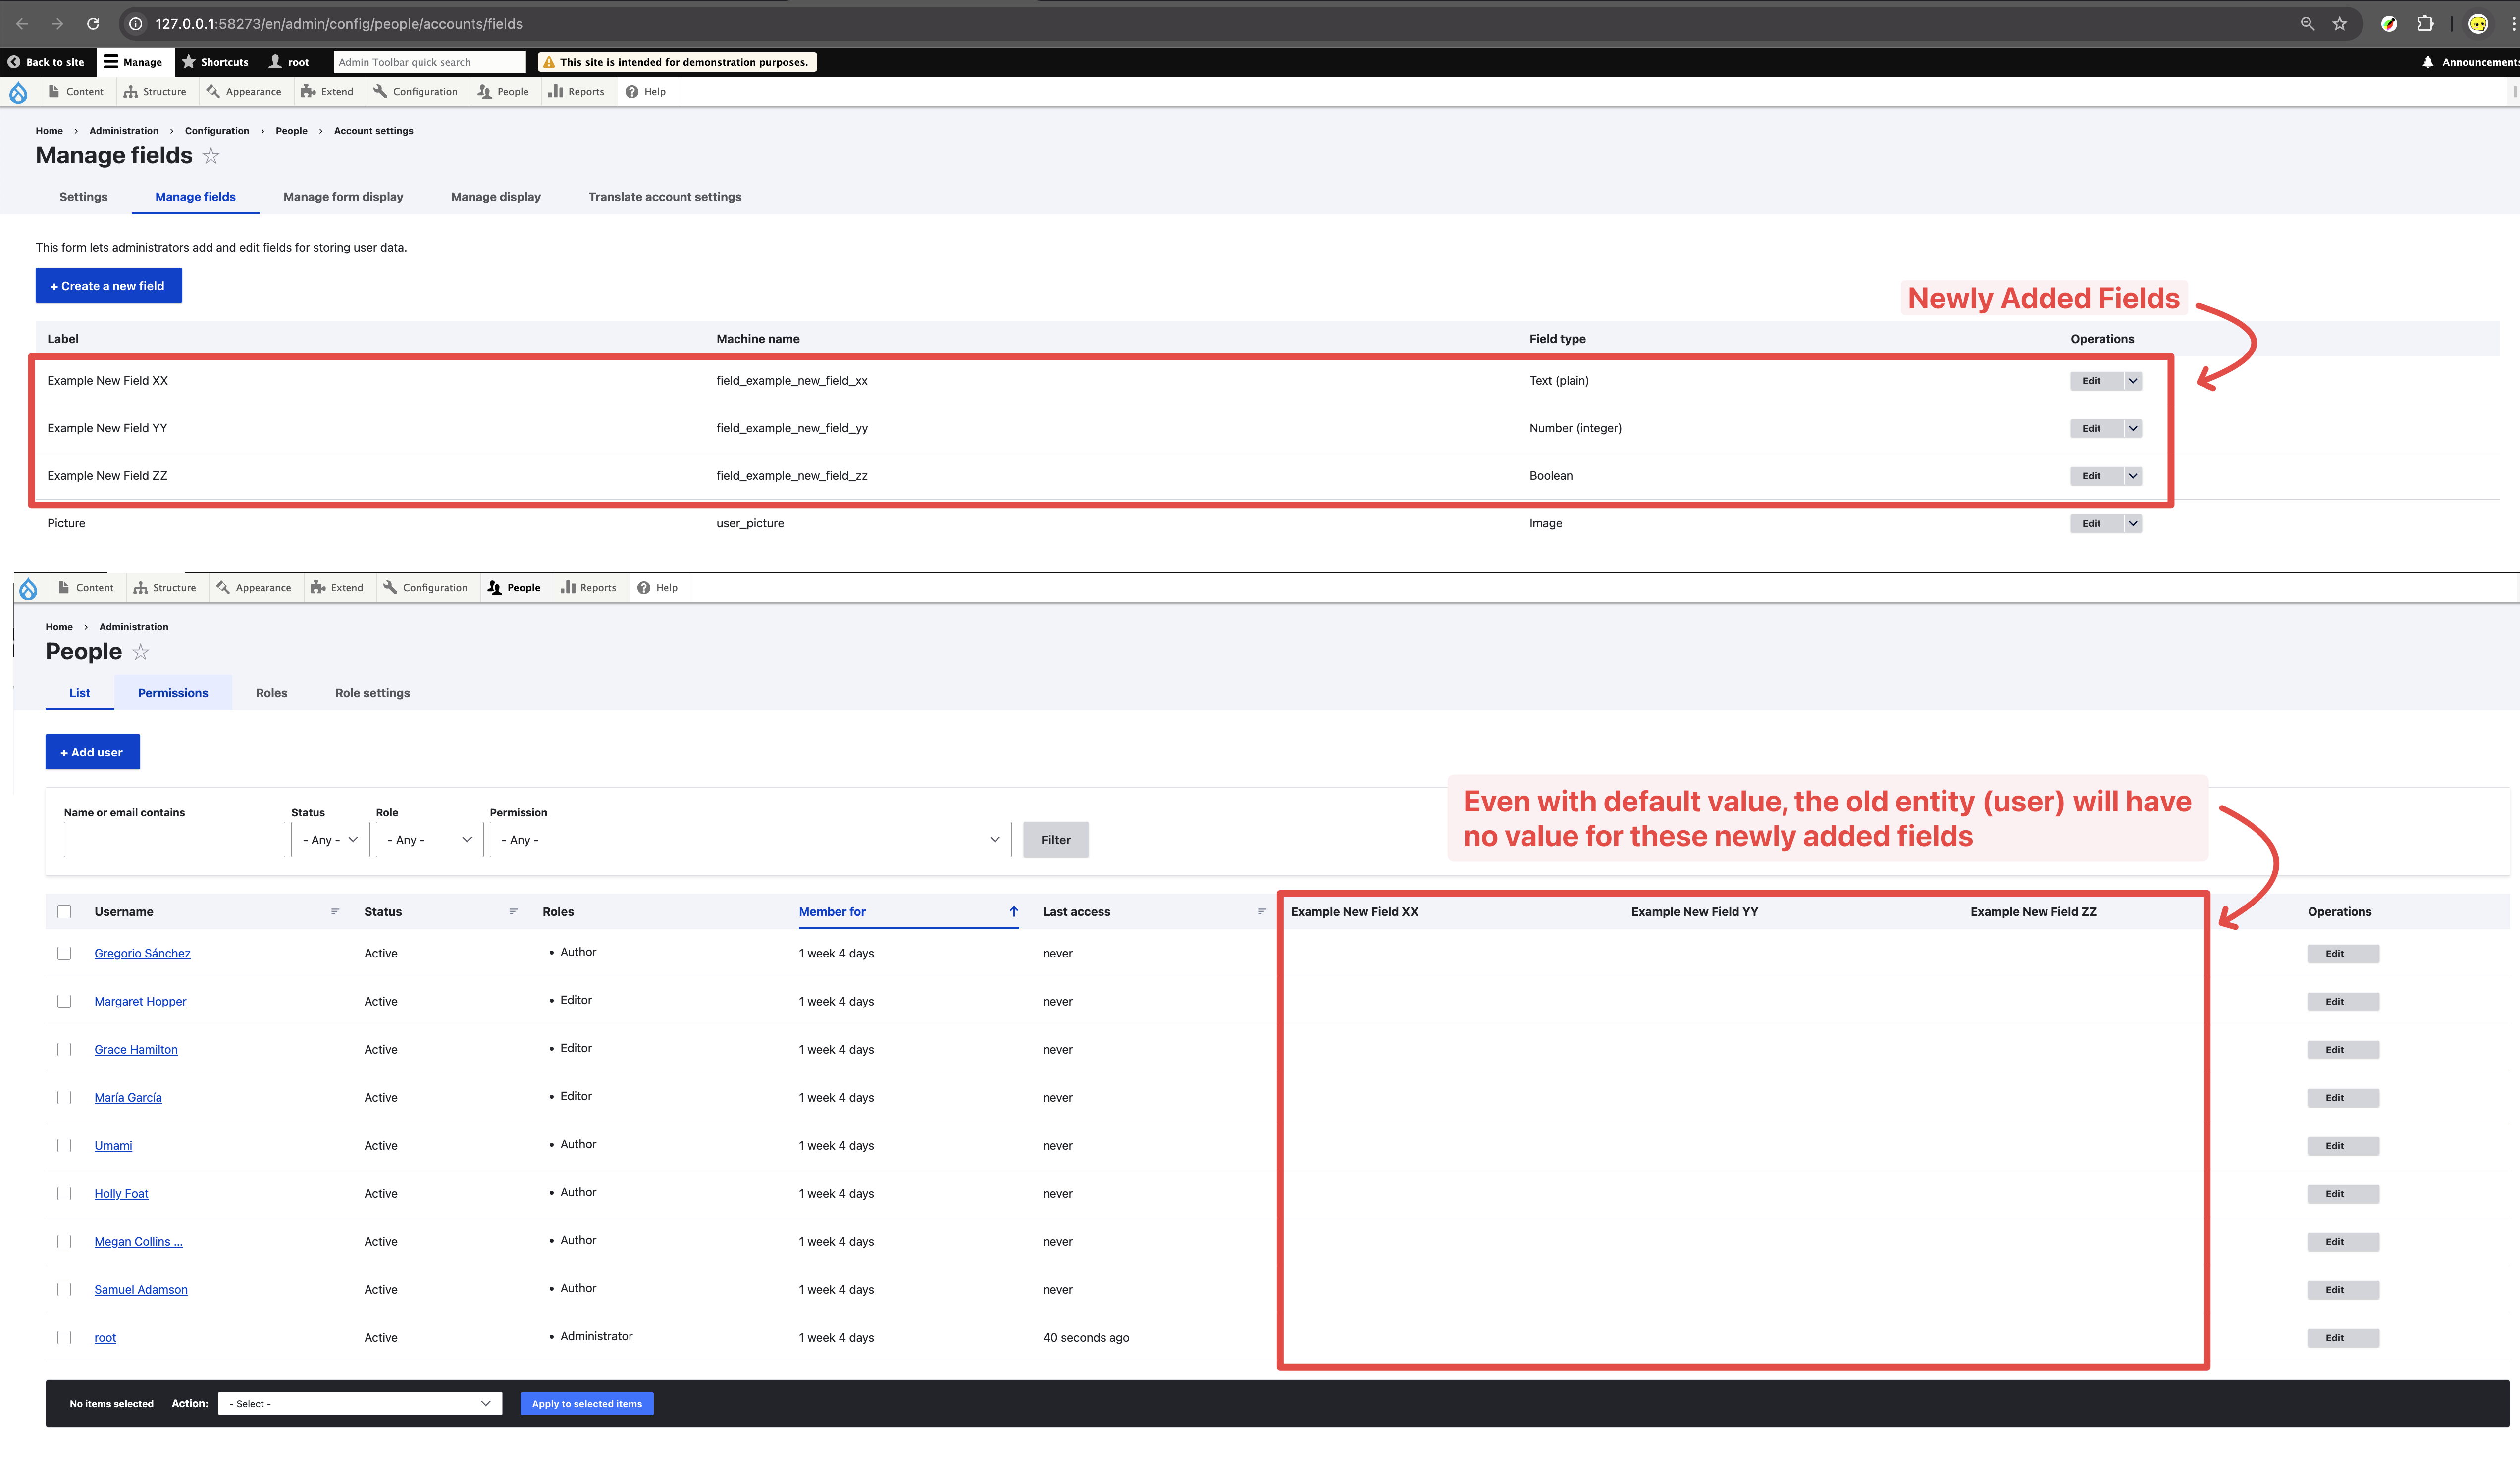The width and height of the screenshot is (2520, 1460).
Task: Check the checkbox next to Gregorio Sánchez
Action: tap(64, 954)
